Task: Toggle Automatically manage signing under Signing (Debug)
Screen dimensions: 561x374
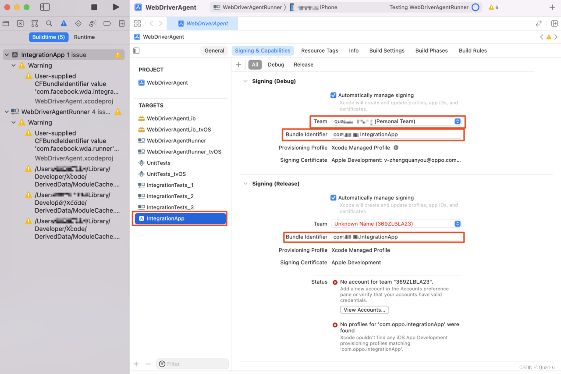Action: [334, 95]
